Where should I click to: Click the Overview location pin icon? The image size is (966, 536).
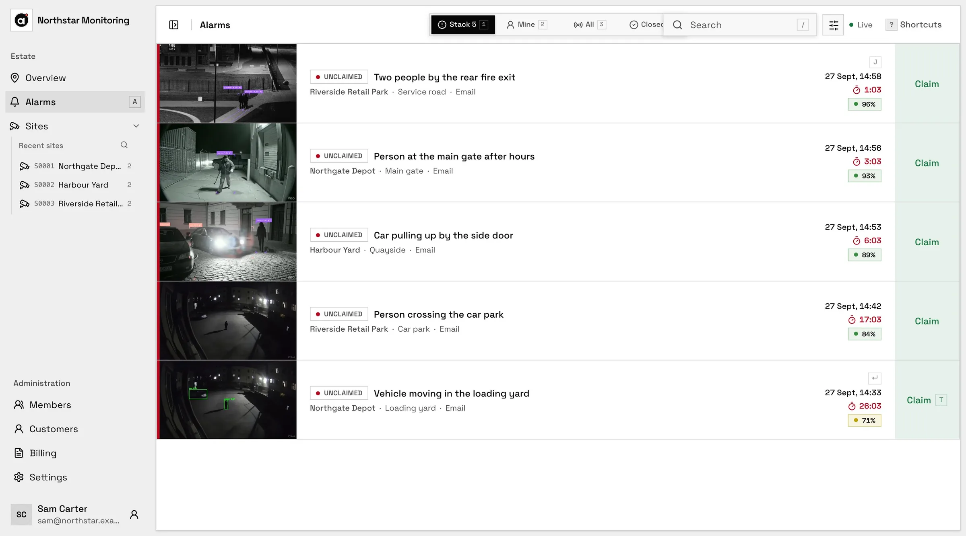[x=15, y=78]
